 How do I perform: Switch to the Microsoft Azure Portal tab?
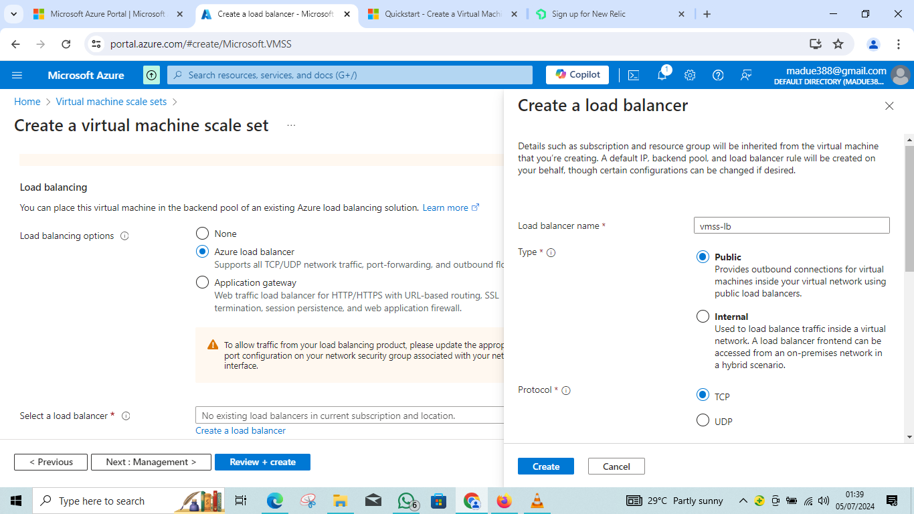coord(107,14)
